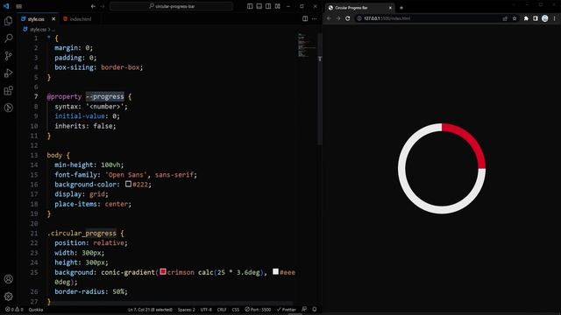
Task: Click the browser back button
Action: 329,18
